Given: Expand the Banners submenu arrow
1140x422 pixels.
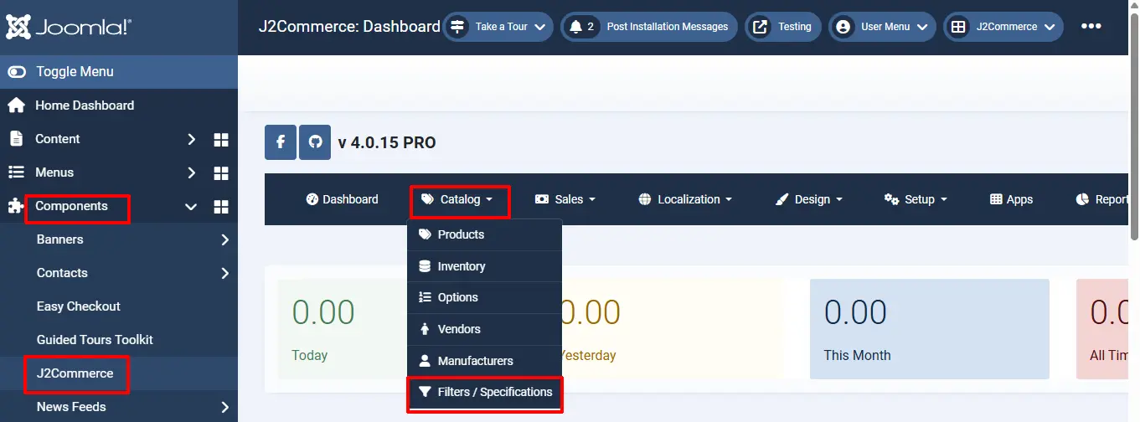Looking at the screenshot, I should click(x=224, y=239).
